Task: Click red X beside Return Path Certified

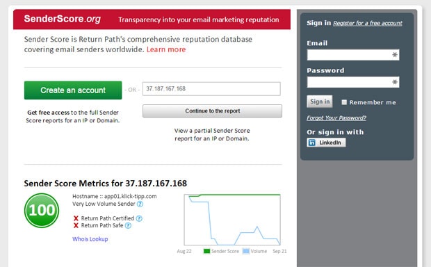Action: pyautogui.click(x=76, y=218)
